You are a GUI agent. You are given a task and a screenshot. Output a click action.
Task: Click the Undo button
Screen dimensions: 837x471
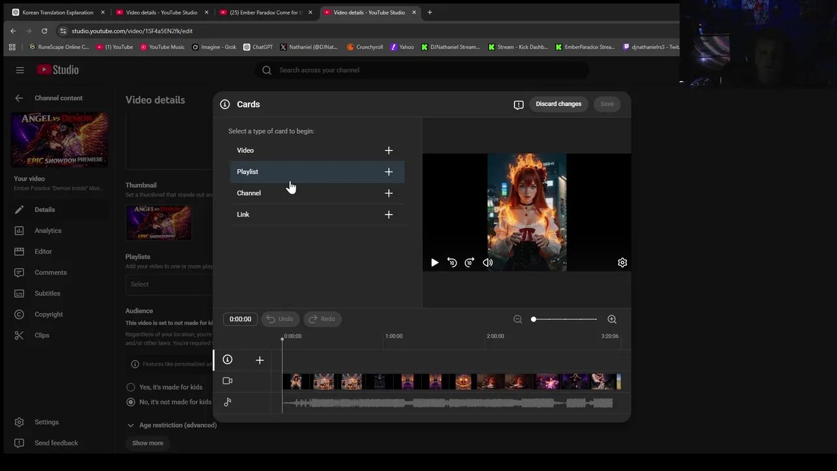tap(280, 319)
